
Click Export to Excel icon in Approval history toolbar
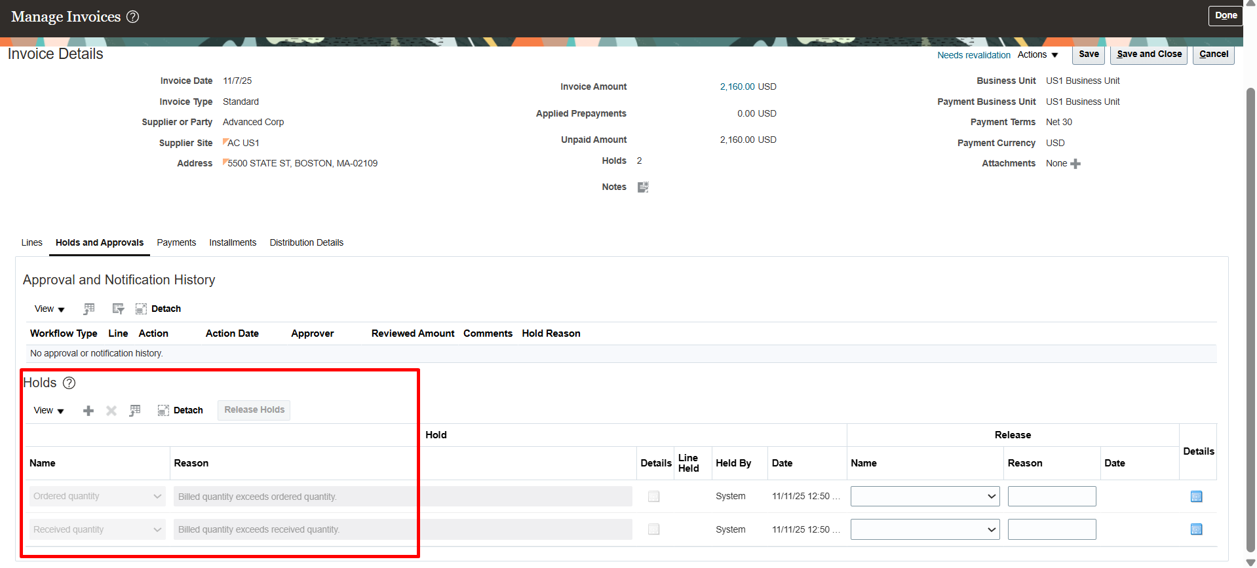pyautogui.click(x=89, y=309)
